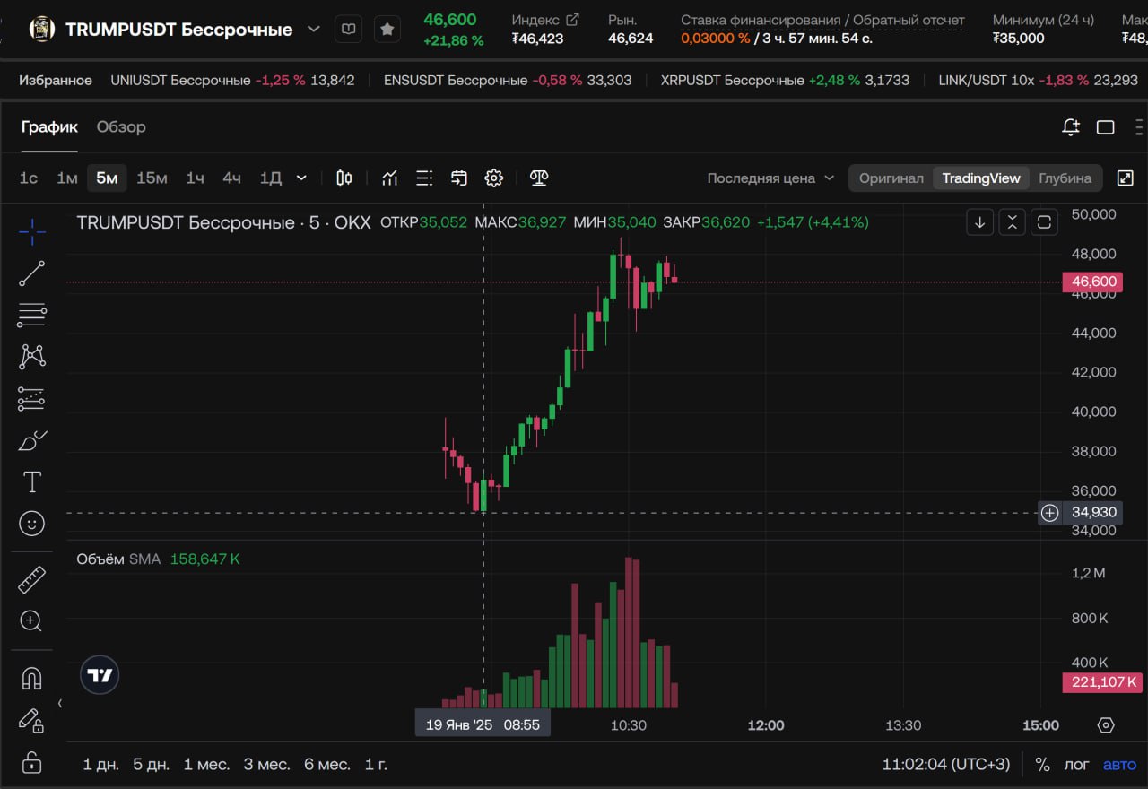Collapse the drawing toolbar with the side chevron
The height and width of the screenshot is (789, 1148).
(60, 704)
